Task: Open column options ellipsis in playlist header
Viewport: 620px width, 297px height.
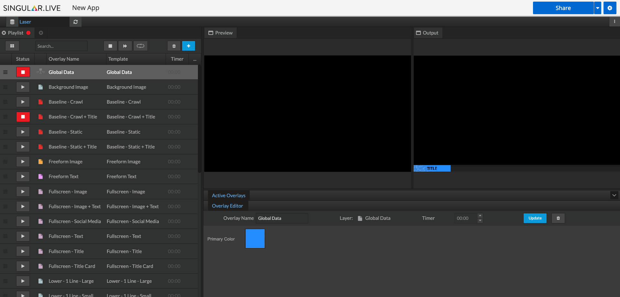Action: 195,59
